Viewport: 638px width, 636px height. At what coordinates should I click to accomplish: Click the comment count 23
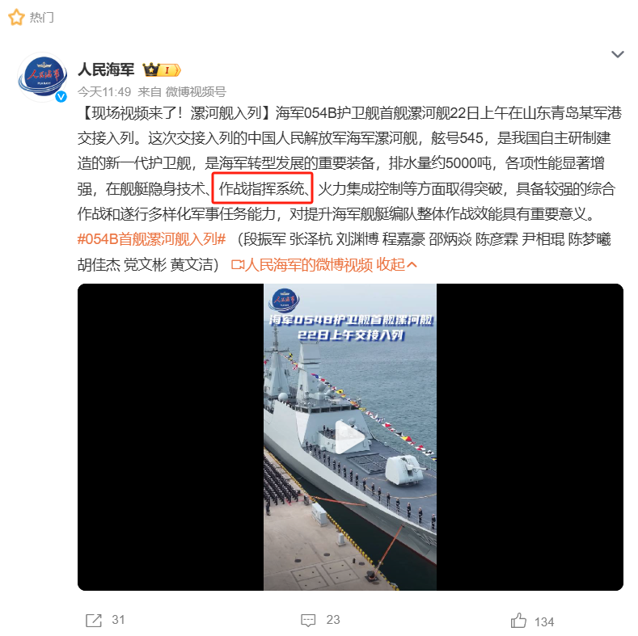(333, 620)
